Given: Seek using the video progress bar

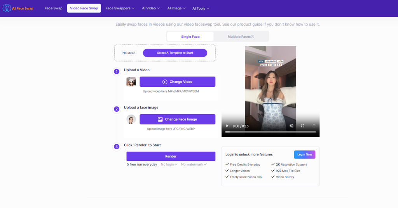Looking at the screenshot, I should click(x=270, y=132).
